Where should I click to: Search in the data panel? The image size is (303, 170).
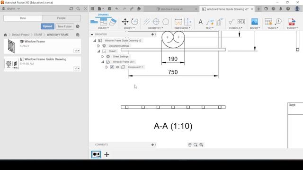click(x=78, y=8)
